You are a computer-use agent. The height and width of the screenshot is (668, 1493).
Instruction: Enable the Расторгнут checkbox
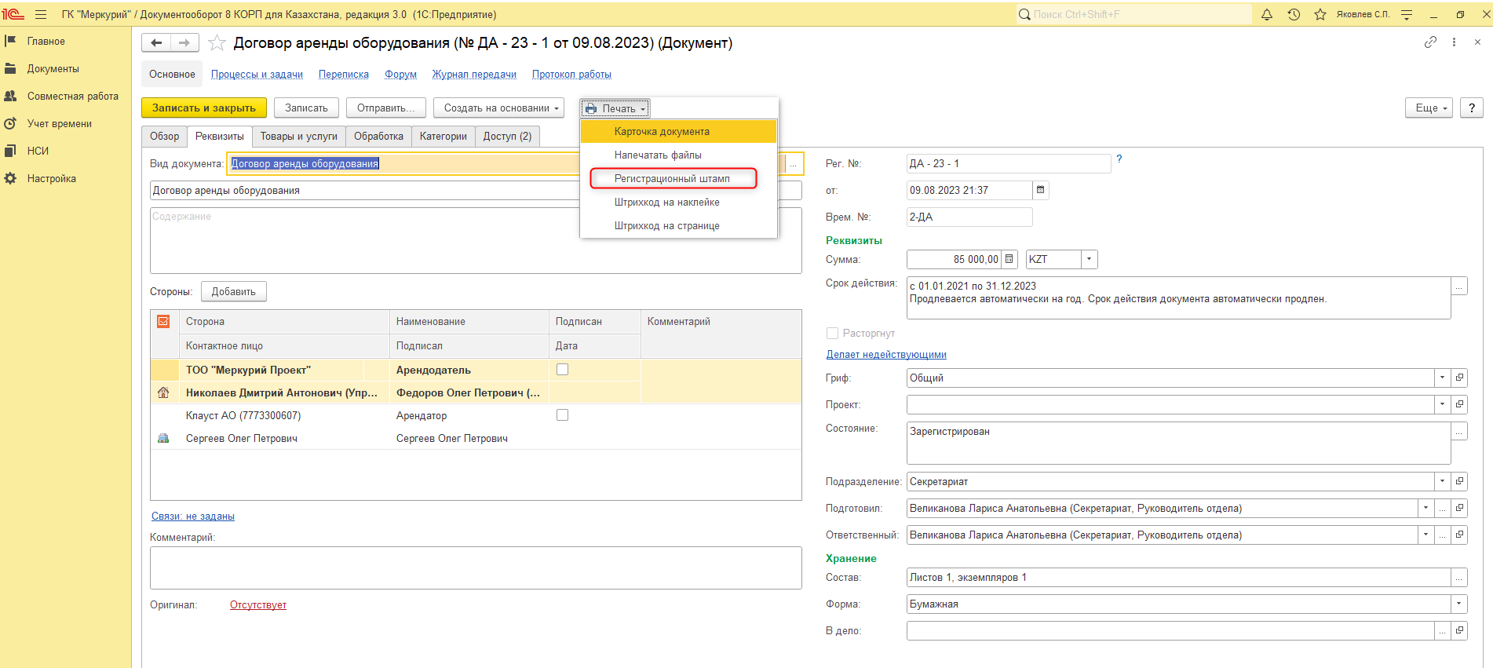pyautogui.click(x=833, y=333)
